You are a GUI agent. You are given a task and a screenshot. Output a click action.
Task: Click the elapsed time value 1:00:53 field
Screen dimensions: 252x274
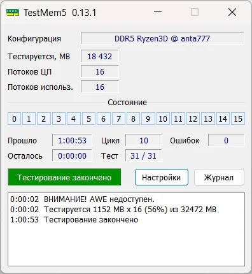tap(72, 140)
